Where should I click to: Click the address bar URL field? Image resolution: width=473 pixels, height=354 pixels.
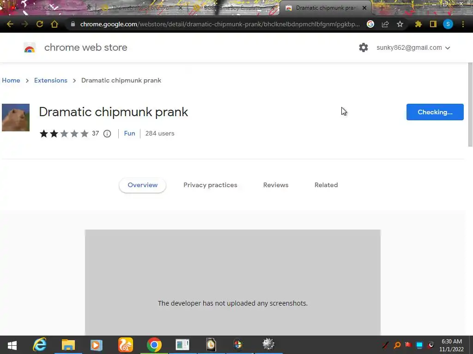219,24
